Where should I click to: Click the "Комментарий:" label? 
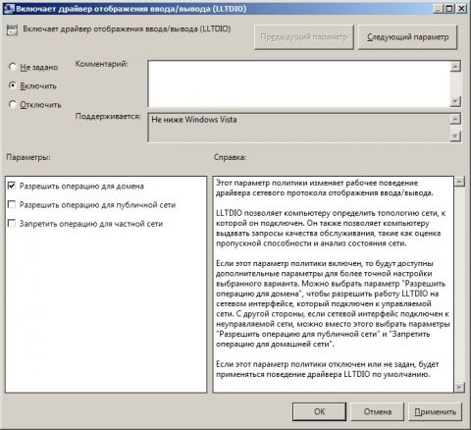click(101, 64)
